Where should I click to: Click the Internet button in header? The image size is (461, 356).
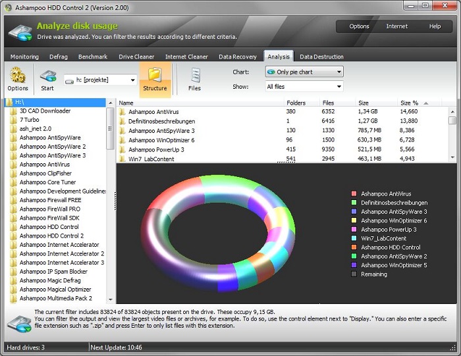pyautogui.click(x=396, y=26)
